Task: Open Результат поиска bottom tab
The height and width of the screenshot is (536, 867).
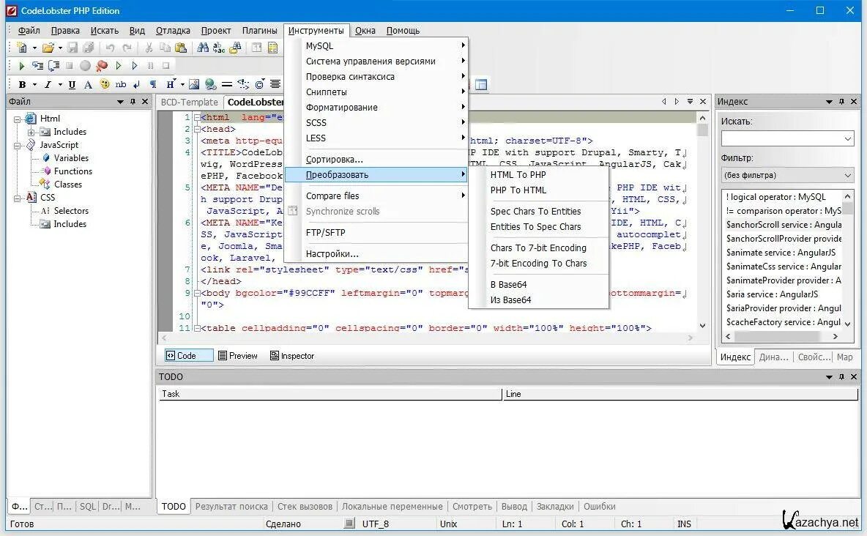Action: 231,506
